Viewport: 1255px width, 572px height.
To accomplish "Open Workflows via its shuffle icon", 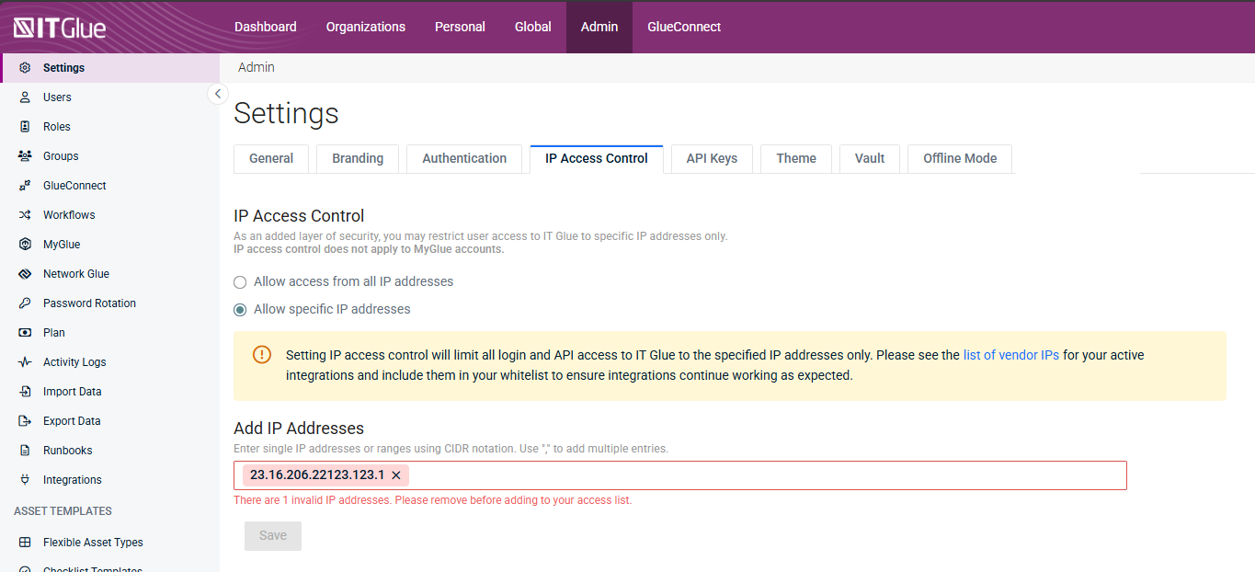I will (x=25, y=215).
